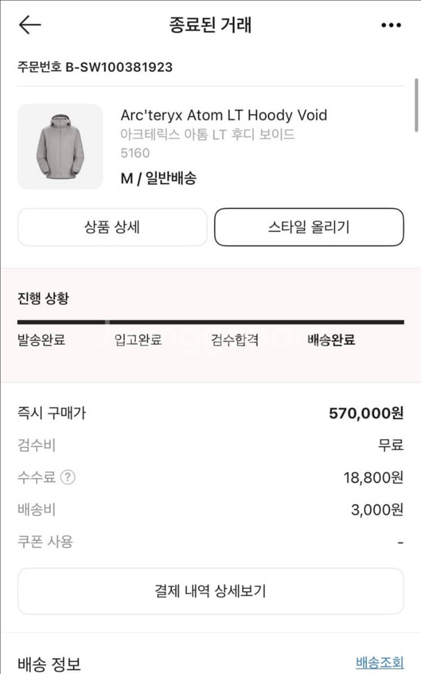The image size is (421, 674).
Task: Select the 배송완료 progress step
Action: [x=332, y=340]
